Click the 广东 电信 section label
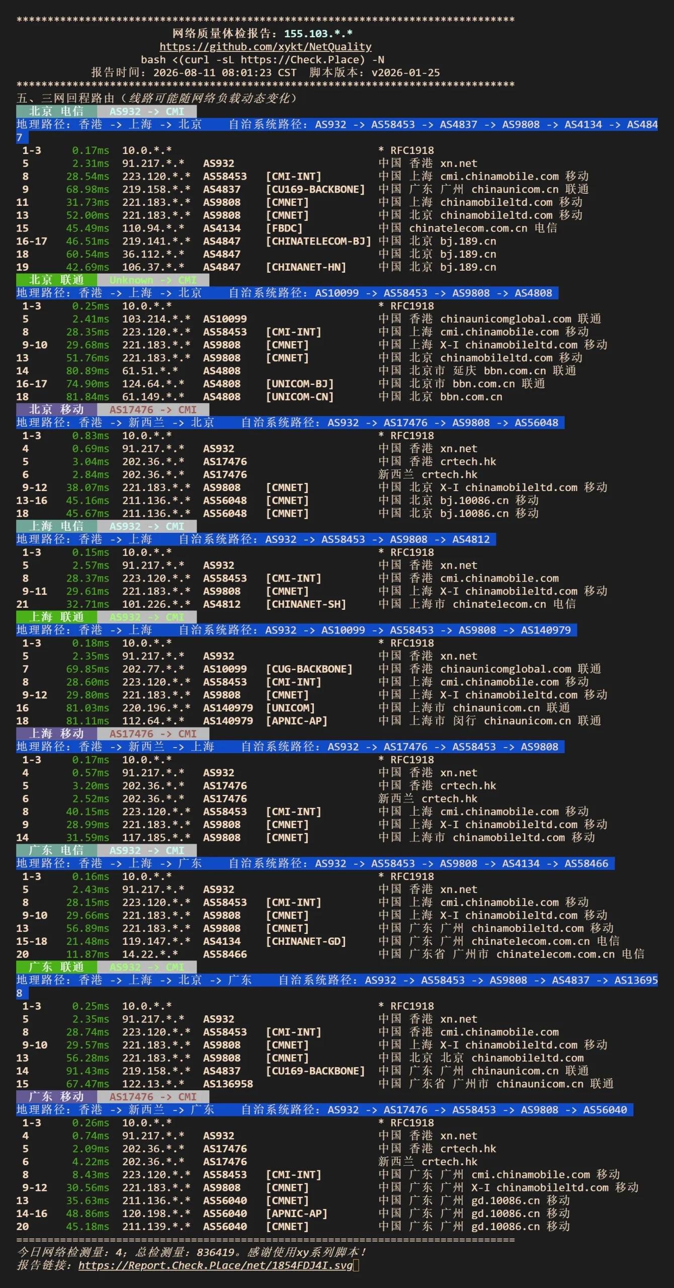The height and width of the screenshot is (1288, 674). (x=56, y=850)
